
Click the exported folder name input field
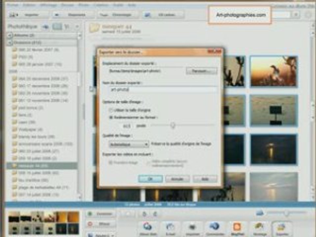click(x=163, y=89)
